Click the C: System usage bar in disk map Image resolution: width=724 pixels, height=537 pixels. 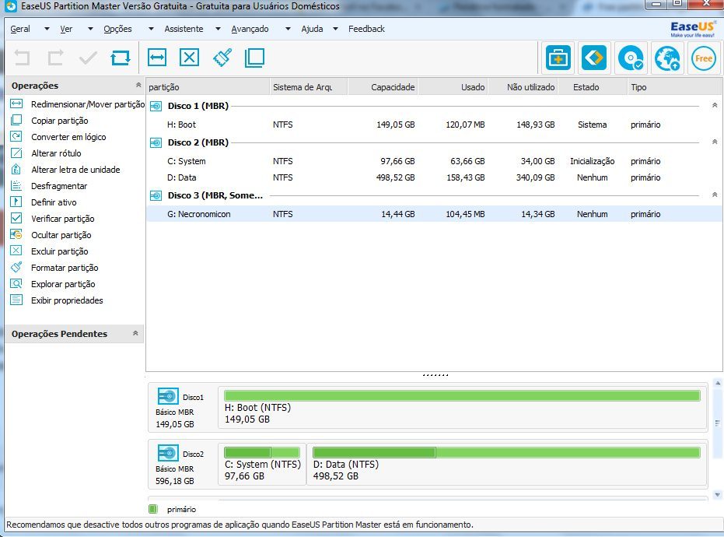(x=262, y=452)
